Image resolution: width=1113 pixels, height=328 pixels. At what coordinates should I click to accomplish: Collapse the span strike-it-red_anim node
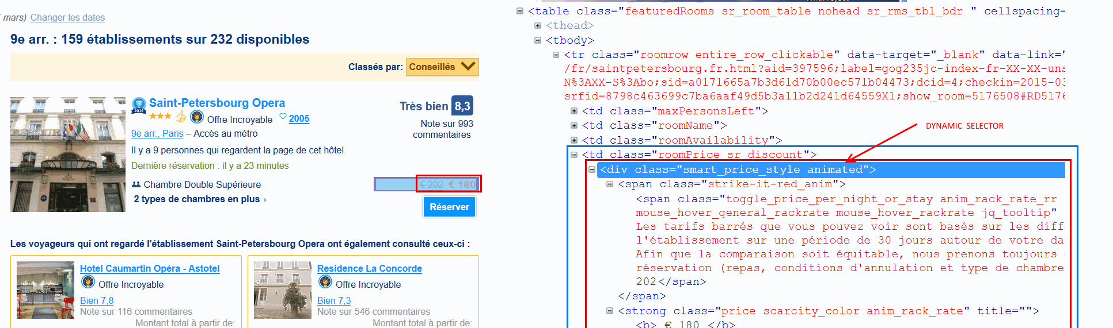click(610, 184)
